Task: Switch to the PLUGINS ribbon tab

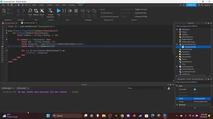Action: click(72, 5)
